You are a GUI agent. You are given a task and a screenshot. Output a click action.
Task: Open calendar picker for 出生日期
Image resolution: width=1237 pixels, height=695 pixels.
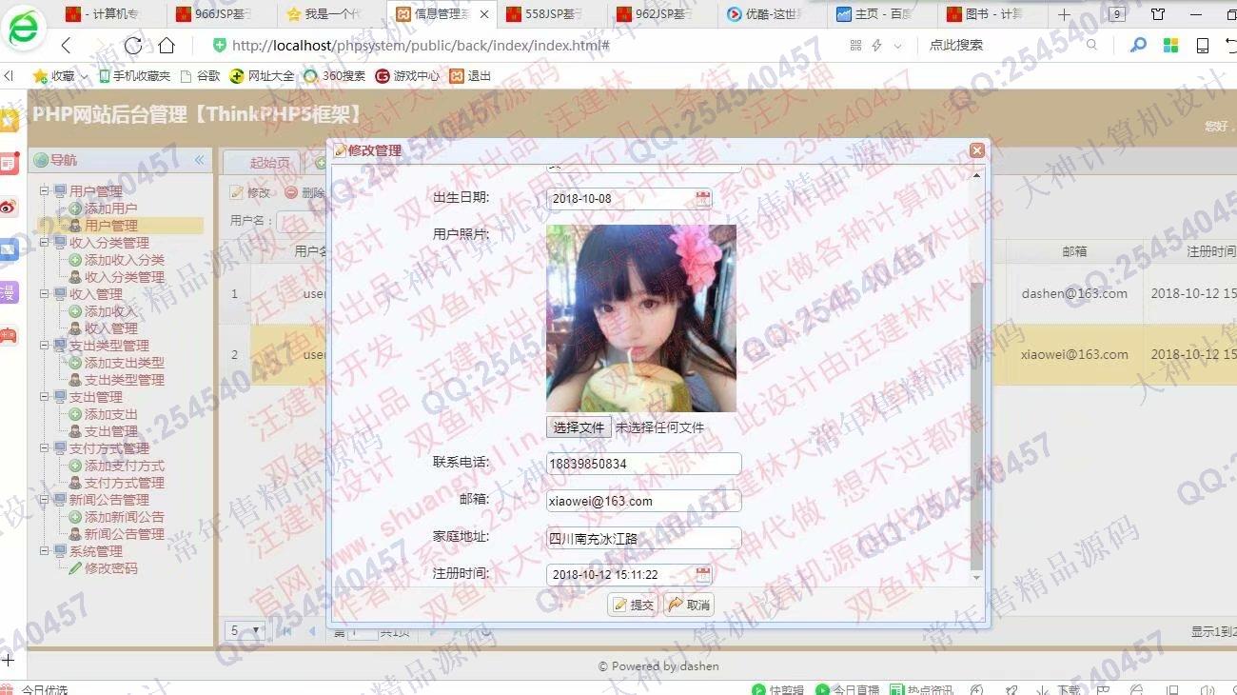703,199
